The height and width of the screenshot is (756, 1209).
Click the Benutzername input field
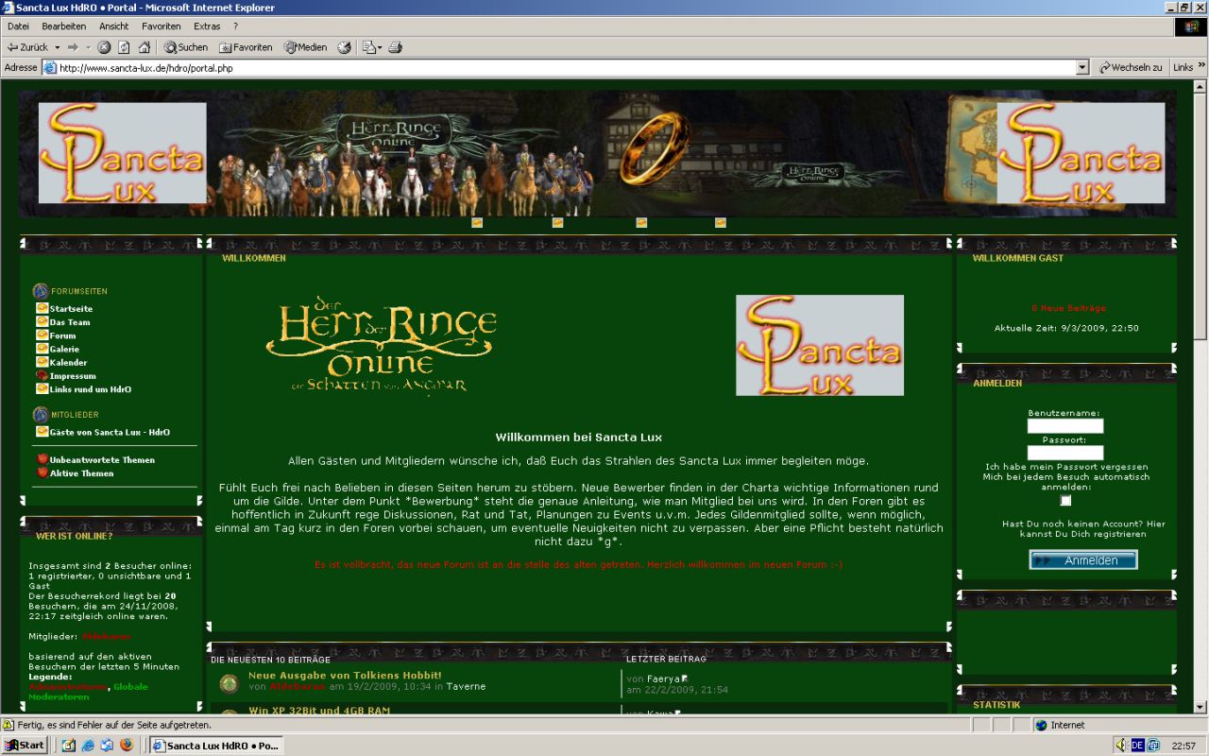coord(1064,426)
